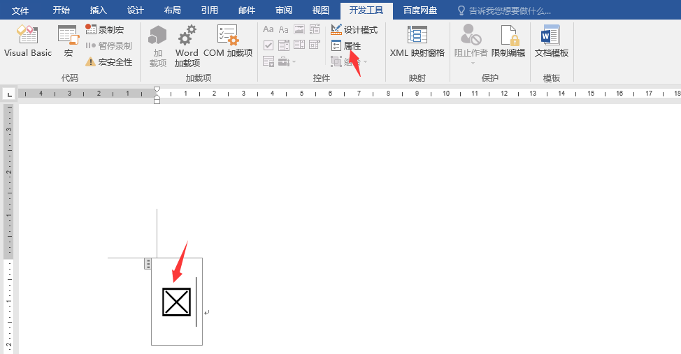
Task: Toggle the crossed checkbox in the document
Action: click(176, 302)
